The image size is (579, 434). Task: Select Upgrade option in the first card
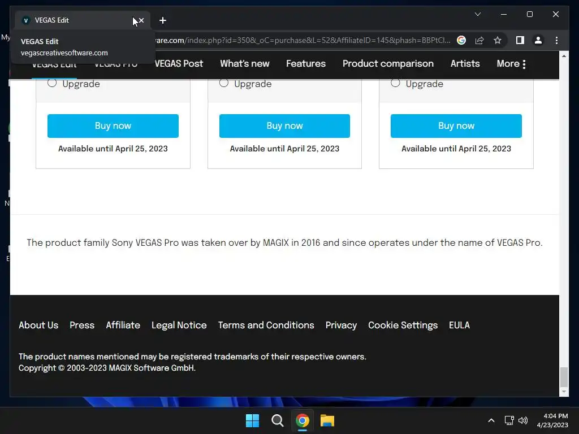pyautogui.click(x=52, y=83)
